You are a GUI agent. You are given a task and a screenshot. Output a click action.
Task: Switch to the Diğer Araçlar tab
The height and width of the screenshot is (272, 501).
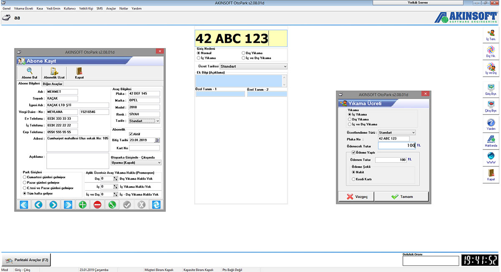[x=53, y=84]
